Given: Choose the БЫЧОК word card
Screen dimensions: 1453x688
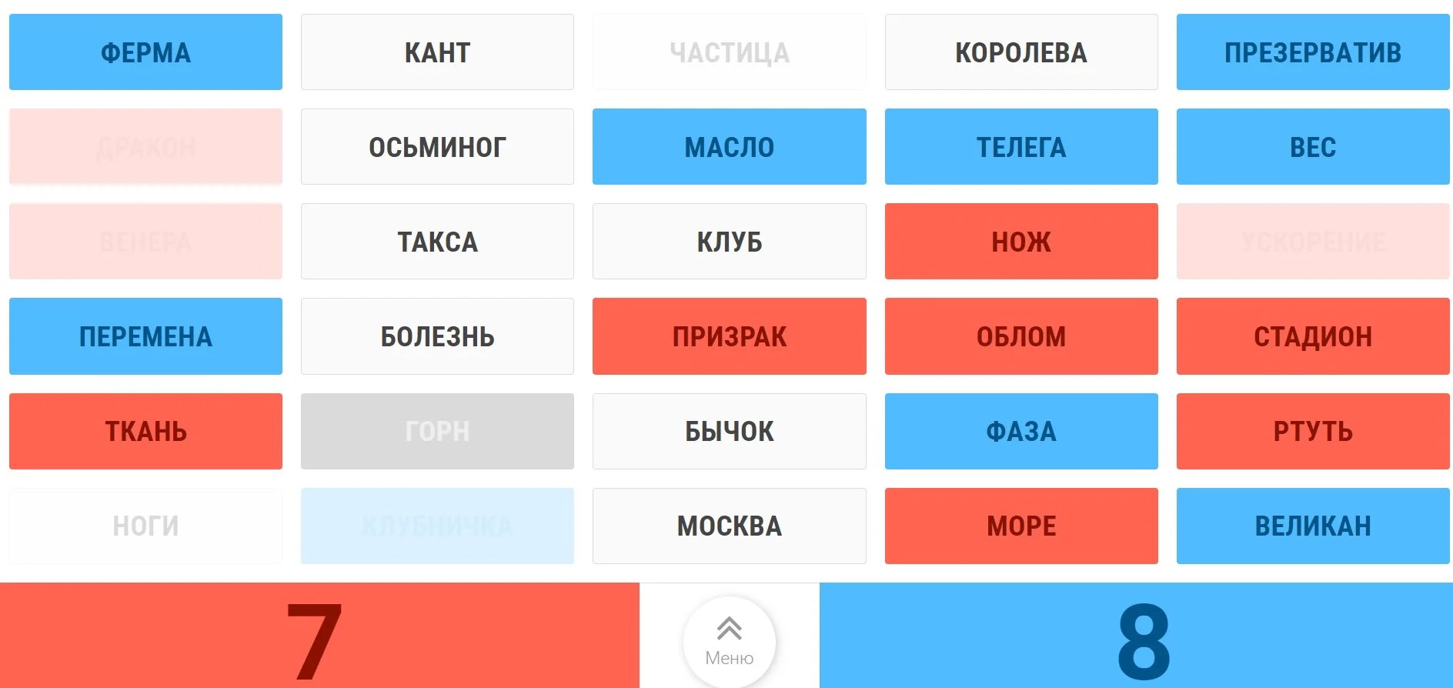Looking at the screenshot, I should point(729,431).
